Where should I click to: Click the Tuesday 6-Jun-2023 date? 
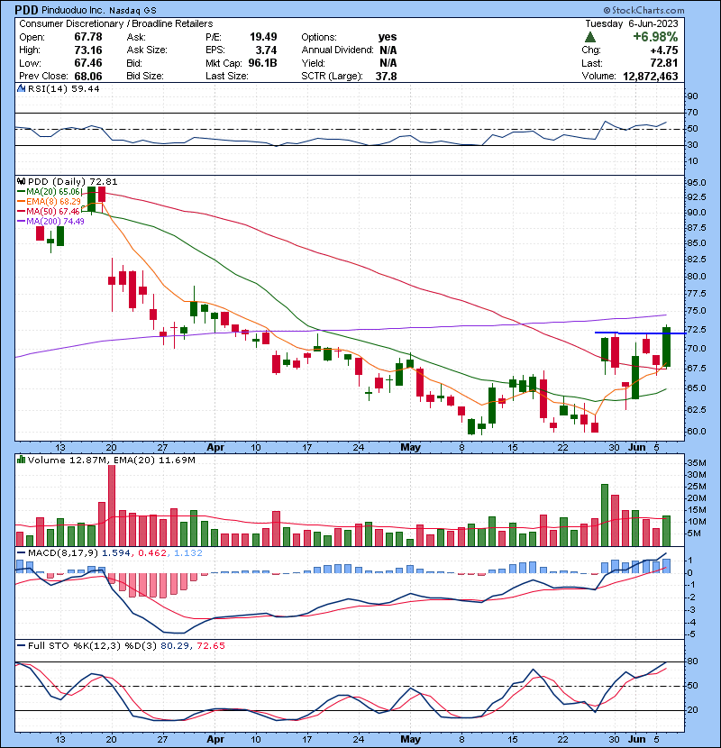pyautogui.click(x=632, y=23)
